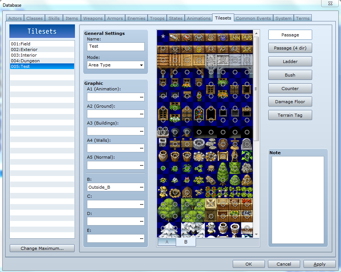Select the 004:Dungeon tileset entry

tap(42, 60)
